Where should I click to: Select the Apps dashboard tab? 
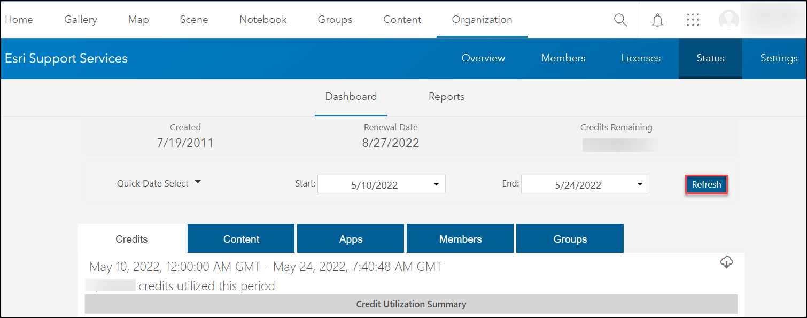pos(351,239)
